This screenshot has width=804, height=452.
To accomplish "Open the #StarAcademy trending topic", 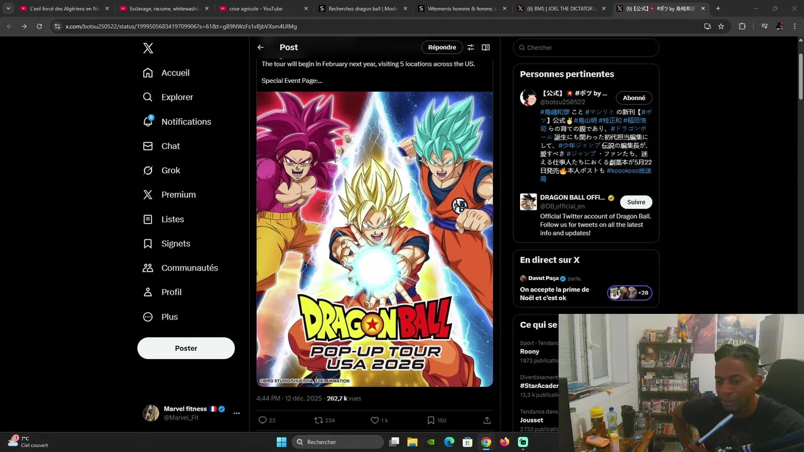I will click(x=539, y=385).
